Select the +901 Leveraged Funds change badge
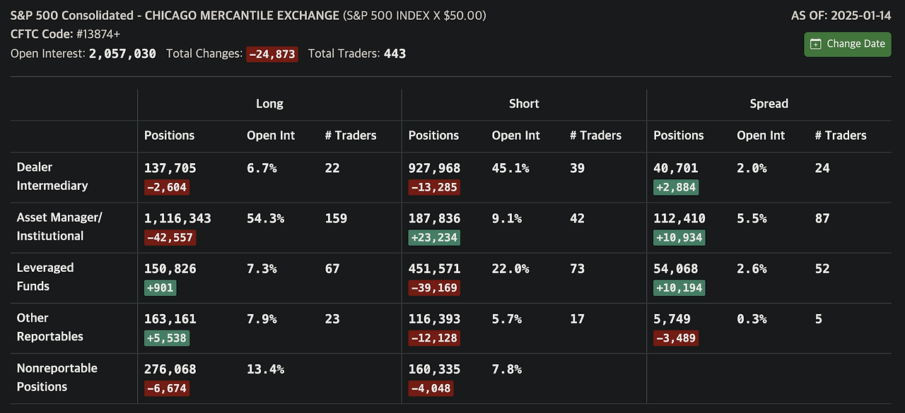Image resolution: width=905 pixels, height=413 pixels. [160, 288]
